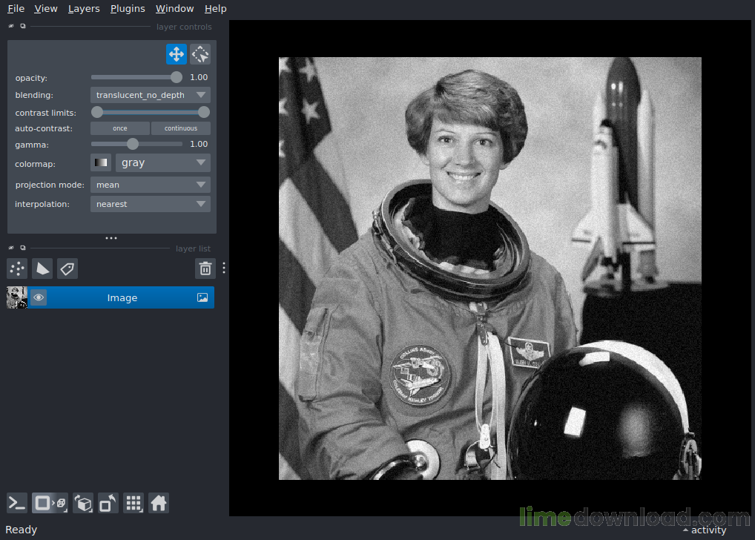Enable continuous auto-contrast
The height and width of the screenshot is (540, 755).
coord(181,128)
